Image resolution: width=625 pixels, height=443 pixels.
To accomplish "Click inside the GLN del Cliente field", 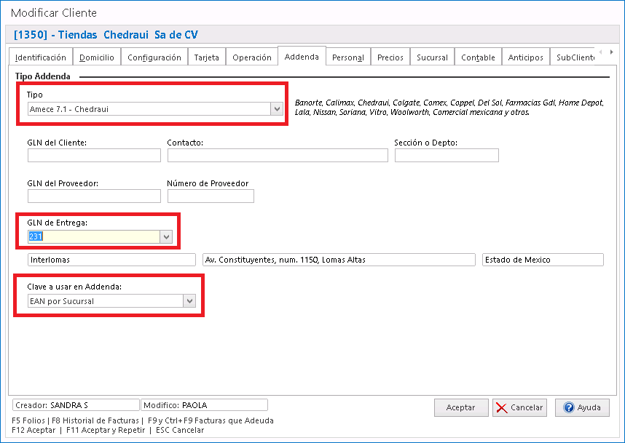I will pyautogui.click(x=94, y=156).
